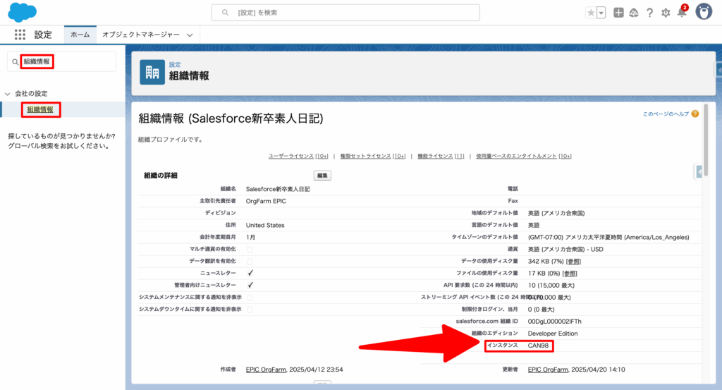Open the notifications bell

[x=682, y=13]
